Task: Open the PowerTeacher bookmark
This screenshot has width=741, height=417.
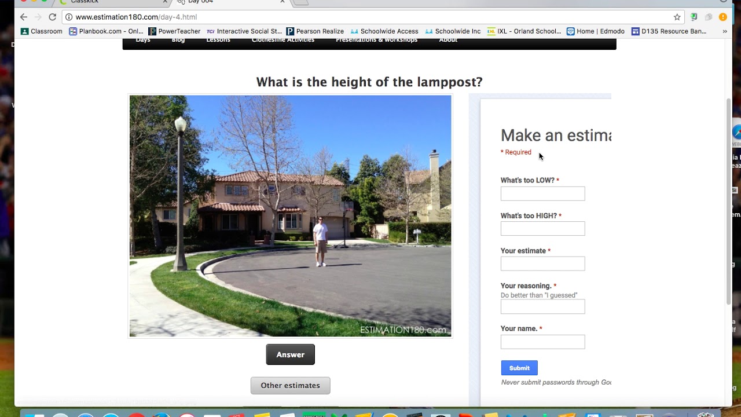Action: coord(174,31)
